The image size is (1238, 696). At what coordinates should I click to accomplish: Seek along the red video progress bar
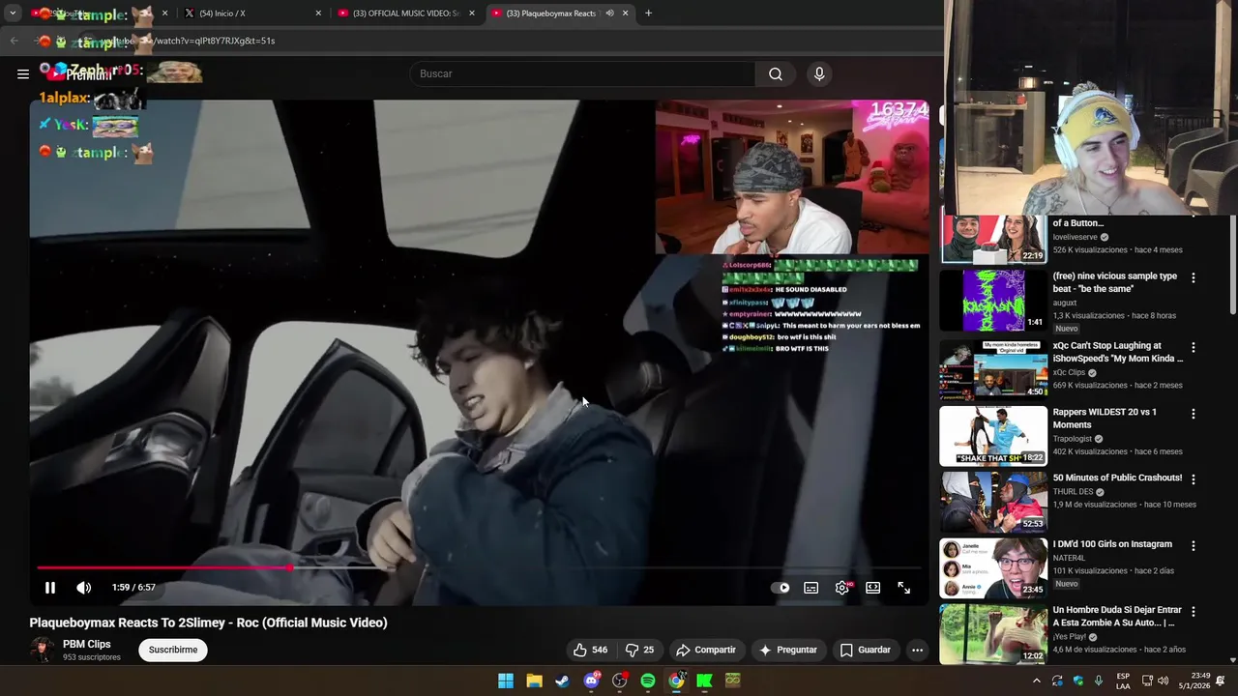(x=479, y=567)
